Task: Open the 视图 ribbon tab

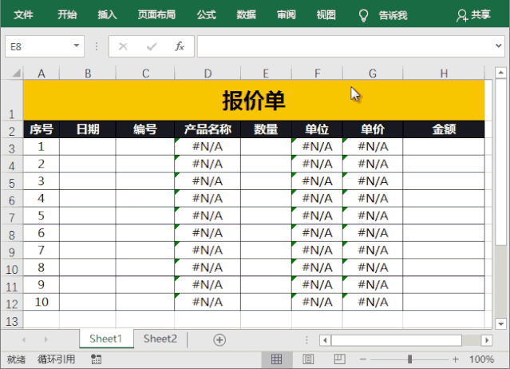Action: 326,15
